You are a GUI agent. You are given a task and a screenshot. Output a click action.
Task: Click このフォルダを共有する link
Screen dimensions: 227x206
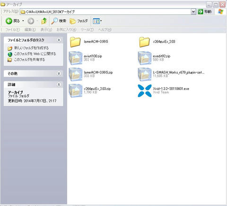(x=29, y=60)
